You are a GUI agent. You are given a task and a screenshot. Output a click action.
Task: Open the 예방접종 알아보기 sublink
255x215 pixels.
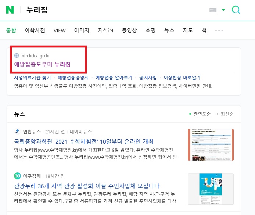114,78
